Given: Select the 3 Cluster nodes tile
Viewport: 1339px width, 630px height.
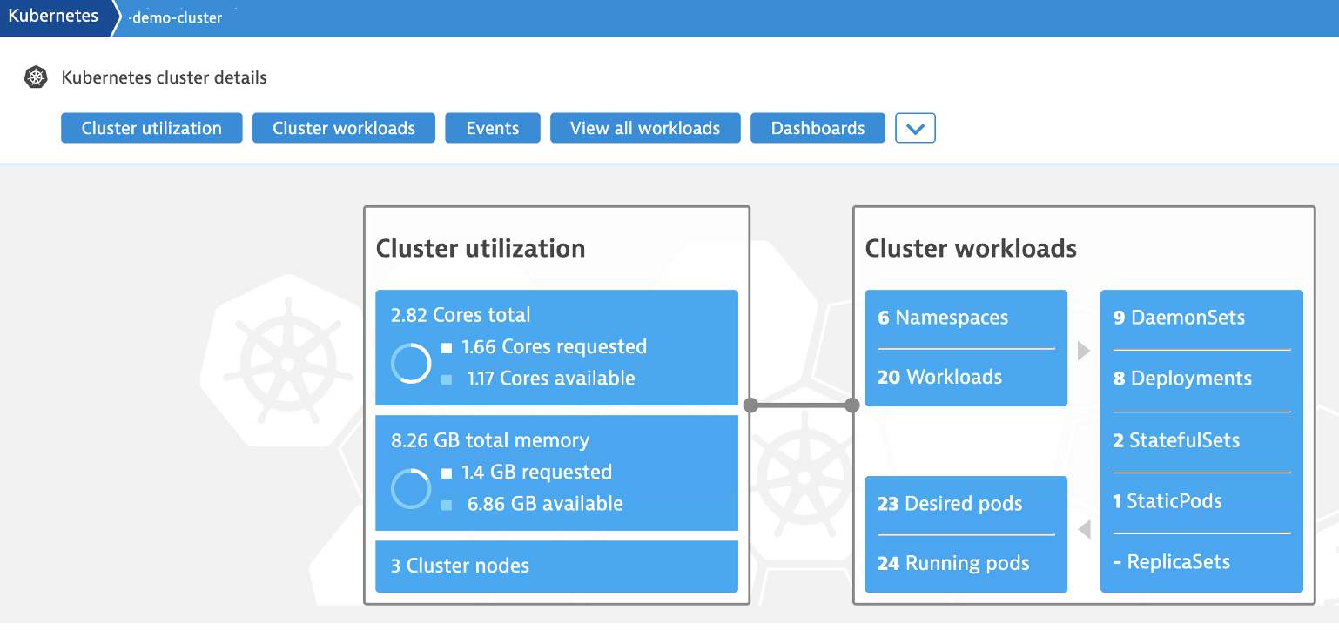Looking at the screenshot, I should pyautogui.click(x=556, y=566).
